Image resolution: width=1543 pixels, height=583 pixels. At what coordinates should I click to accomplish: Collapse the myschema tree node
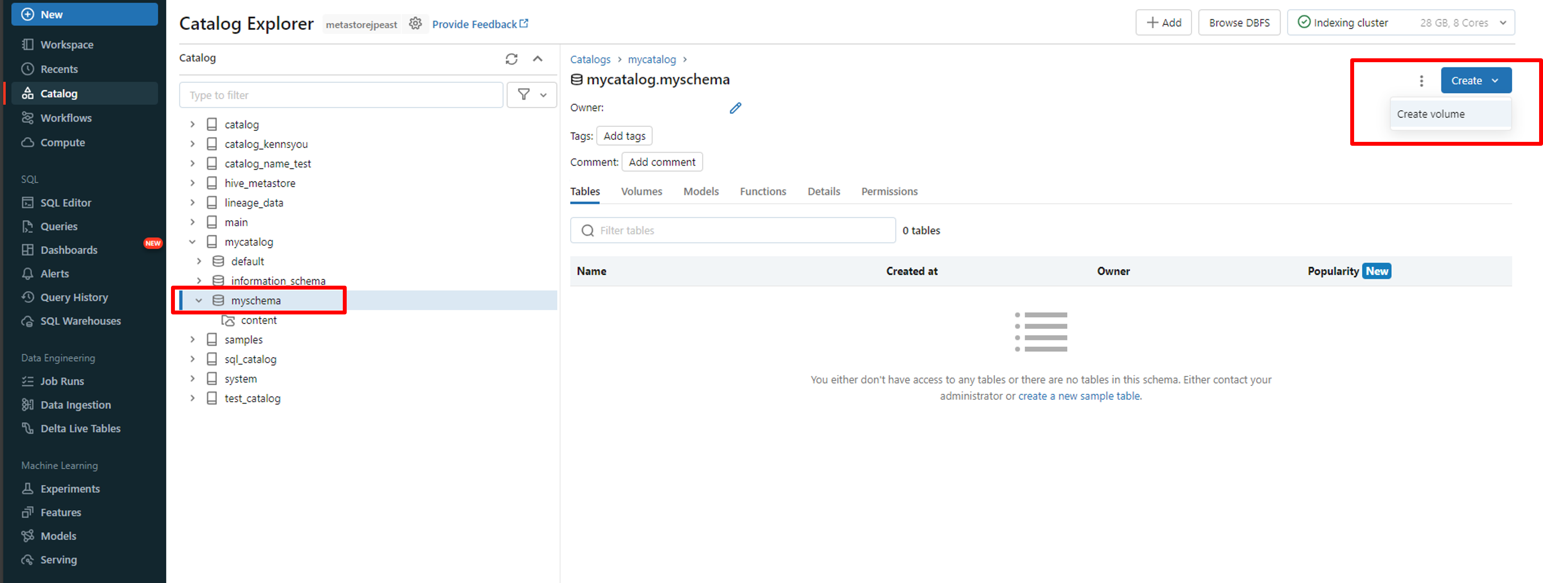coord(199,300)
